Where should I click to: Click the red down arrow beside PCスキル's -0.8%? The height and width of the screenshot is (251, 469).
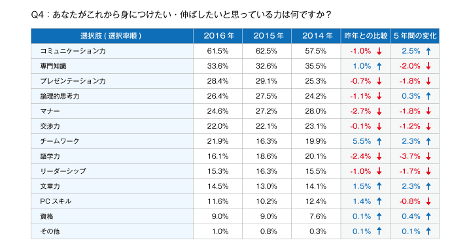coord(428,201)
